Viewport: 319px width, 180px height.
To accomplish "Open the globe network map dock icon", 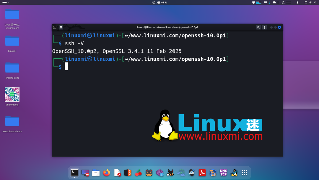I will click(213, 173).
